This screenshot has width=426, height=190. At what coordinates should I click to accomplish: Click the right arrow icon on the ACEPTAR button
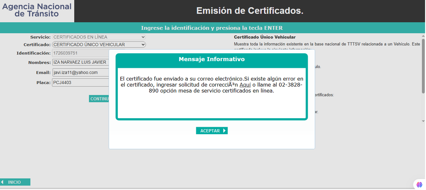coord(224,131)
